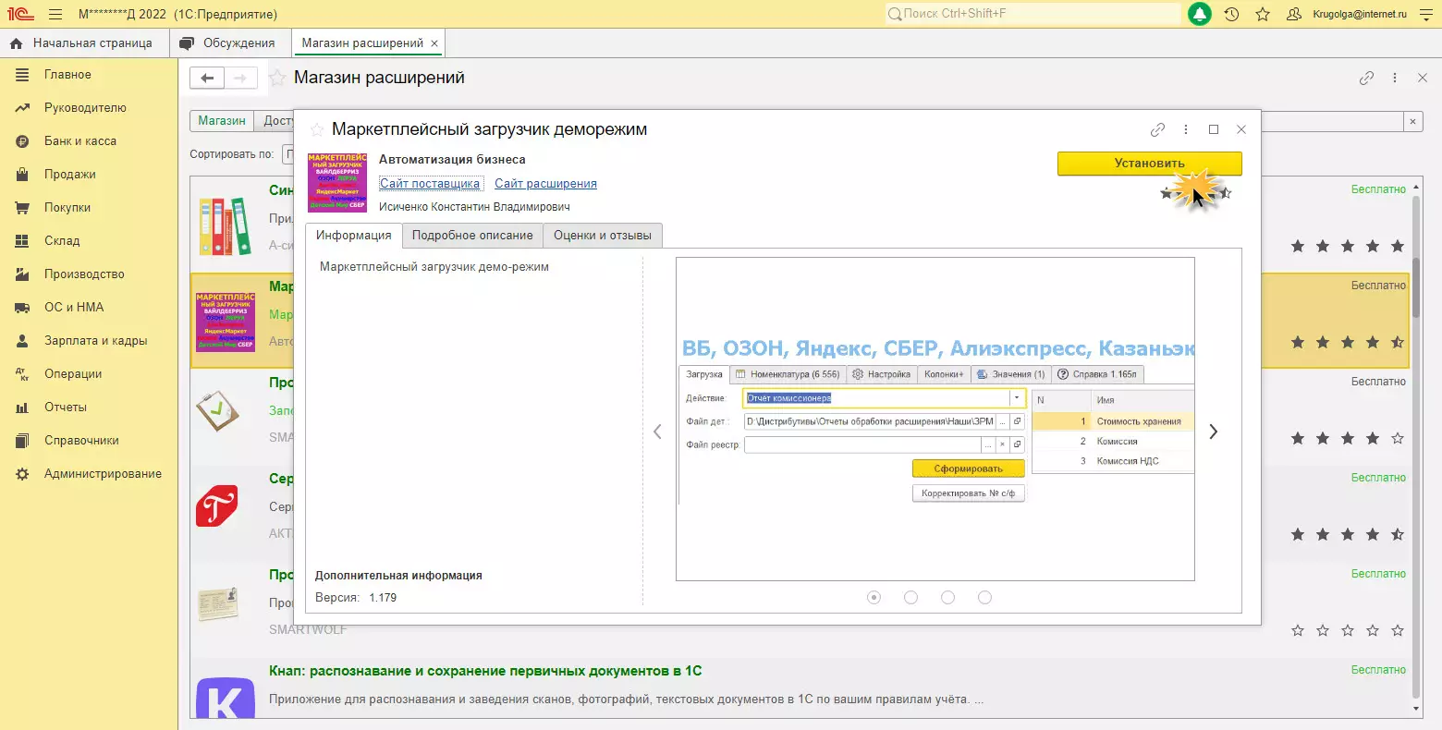This screenshot has width=1442, height=730.
Task: Go forward with the right arrow button
Action: tap(240, 79)
